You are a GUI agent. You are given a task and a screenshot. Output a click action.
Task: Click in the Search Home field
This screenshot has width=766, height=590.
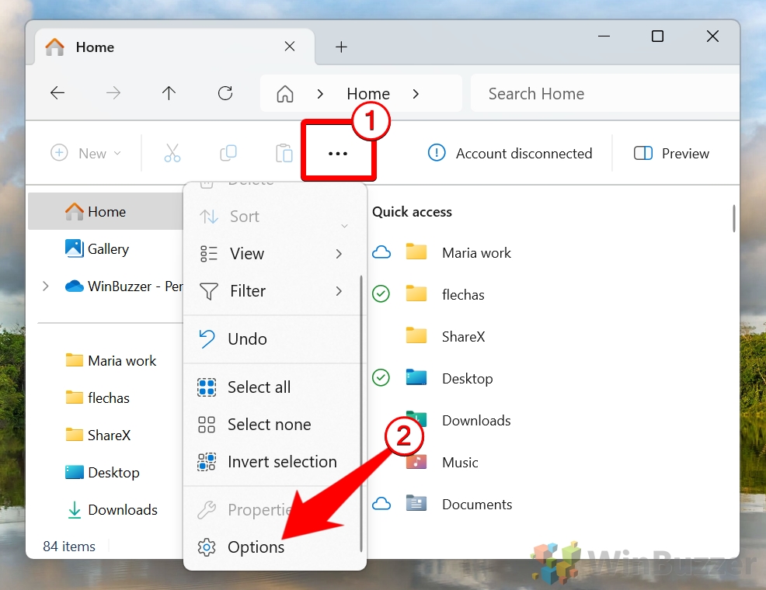[604, 93]
